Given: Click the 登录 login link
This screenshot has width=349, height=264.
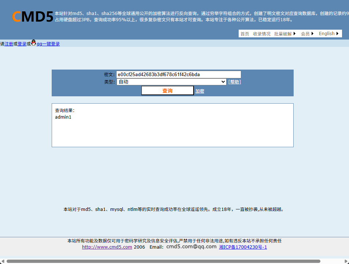Looking at the screenshot, I should click(21, 44).
